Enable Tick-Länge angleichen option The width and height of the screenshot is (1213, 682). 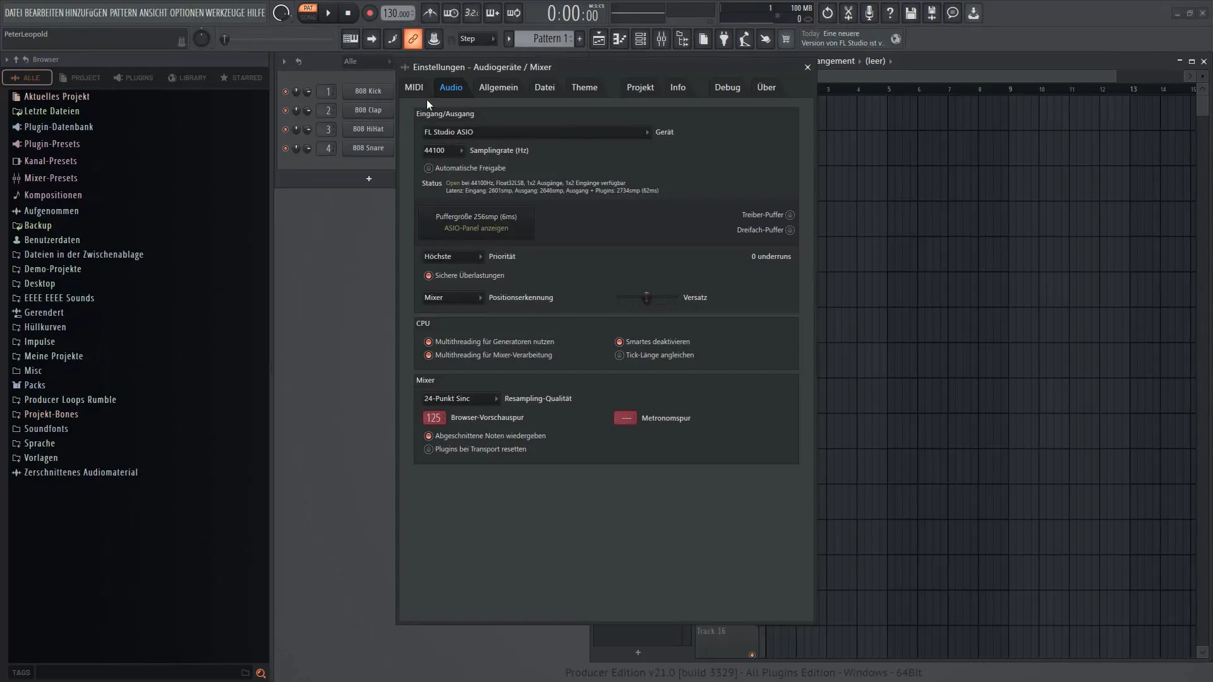[619, 356]
